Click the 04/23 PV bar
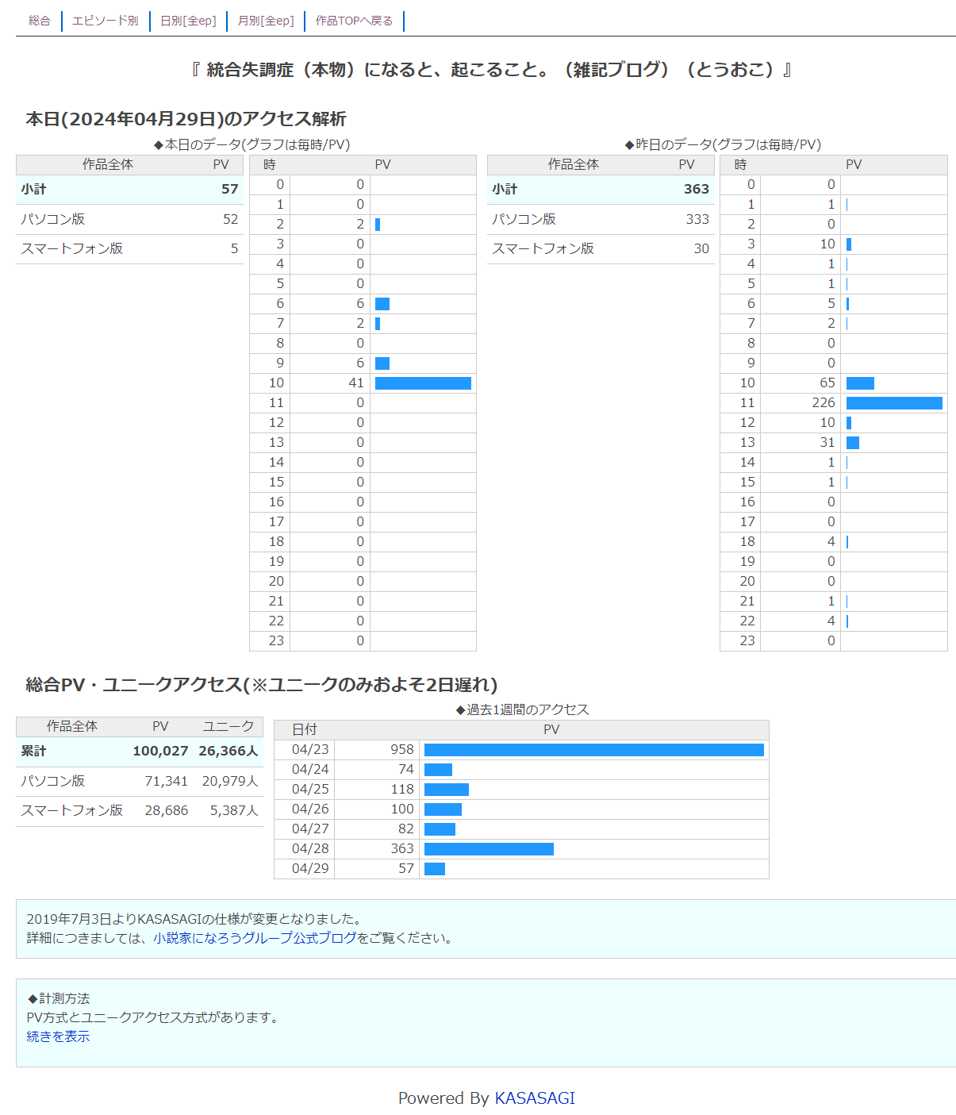 (593, 750)
